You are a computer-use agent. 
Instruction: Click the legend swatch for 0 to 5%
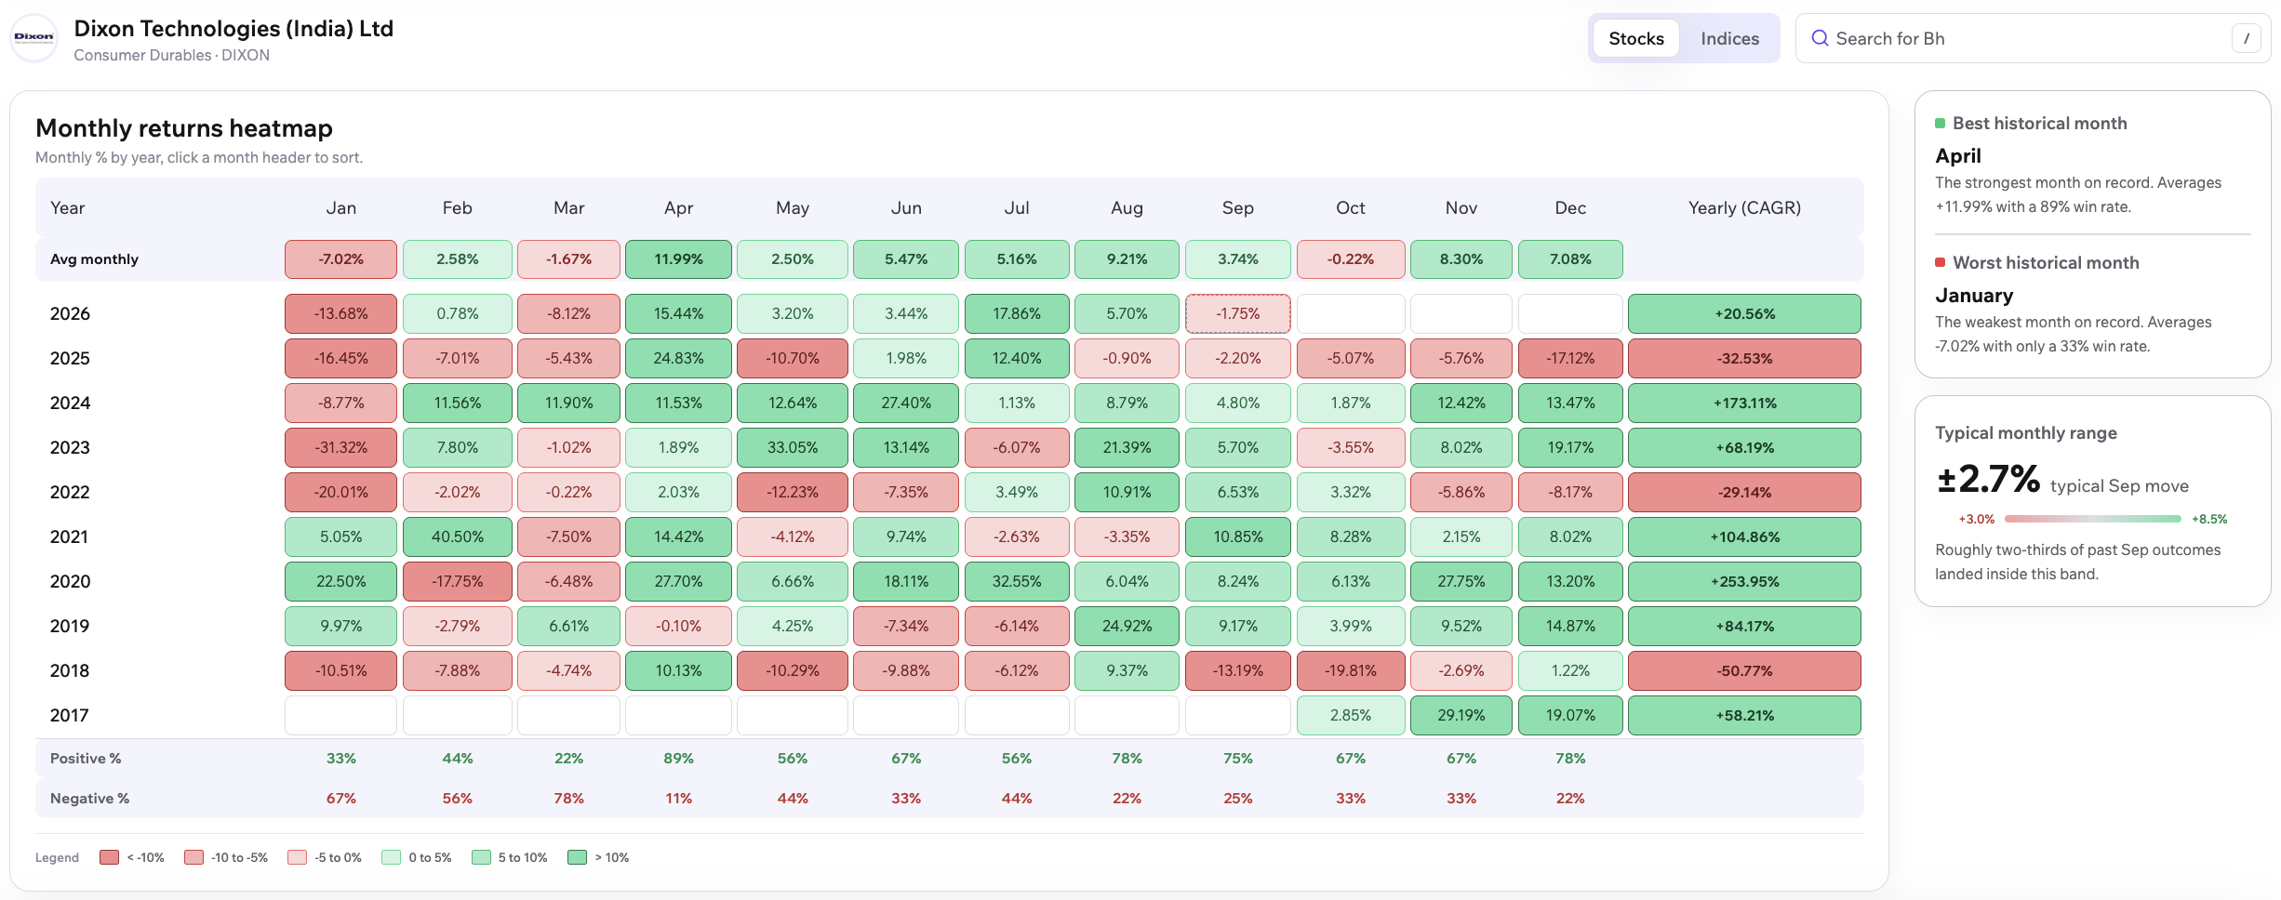[x=391, y=857]
